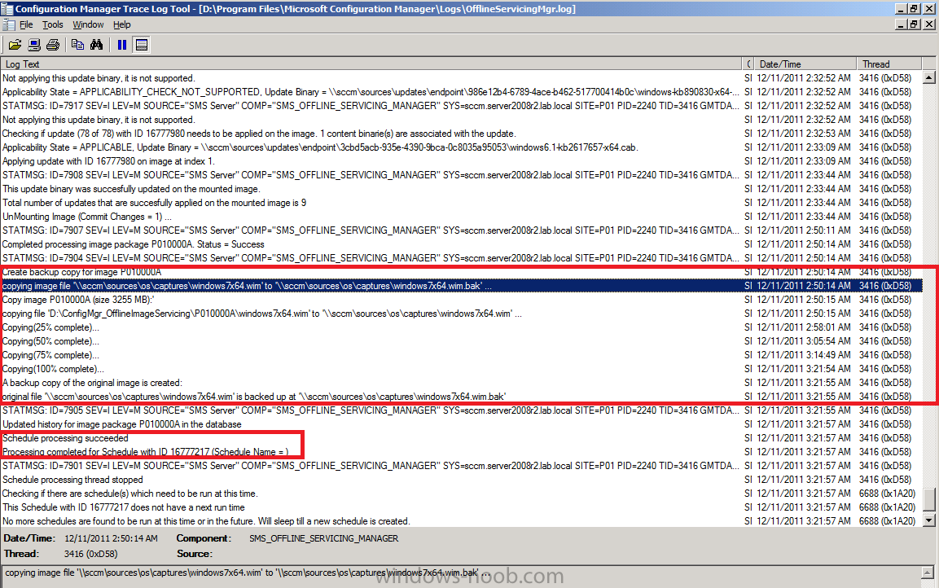Select the STATMSG ID=7917 log row
Image resolution: width=939 pixels, height=588 pixels.
click(x=461, y=106)
